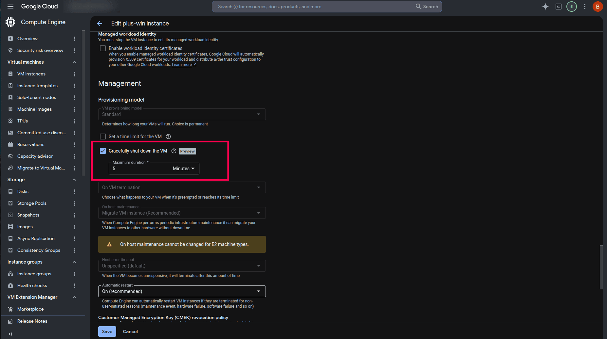607x339 pixels.
Task: Open the On host maintenance dropdown
Action: coord(182,213)
